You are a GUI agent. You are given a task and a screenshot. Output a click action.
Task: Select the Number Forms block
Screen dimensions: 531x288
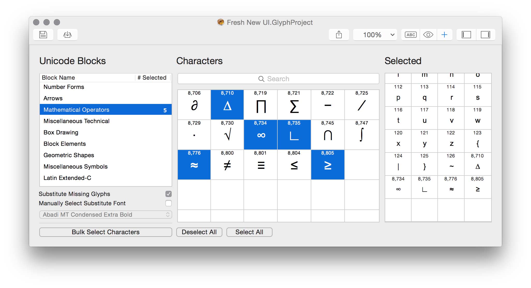105,87
